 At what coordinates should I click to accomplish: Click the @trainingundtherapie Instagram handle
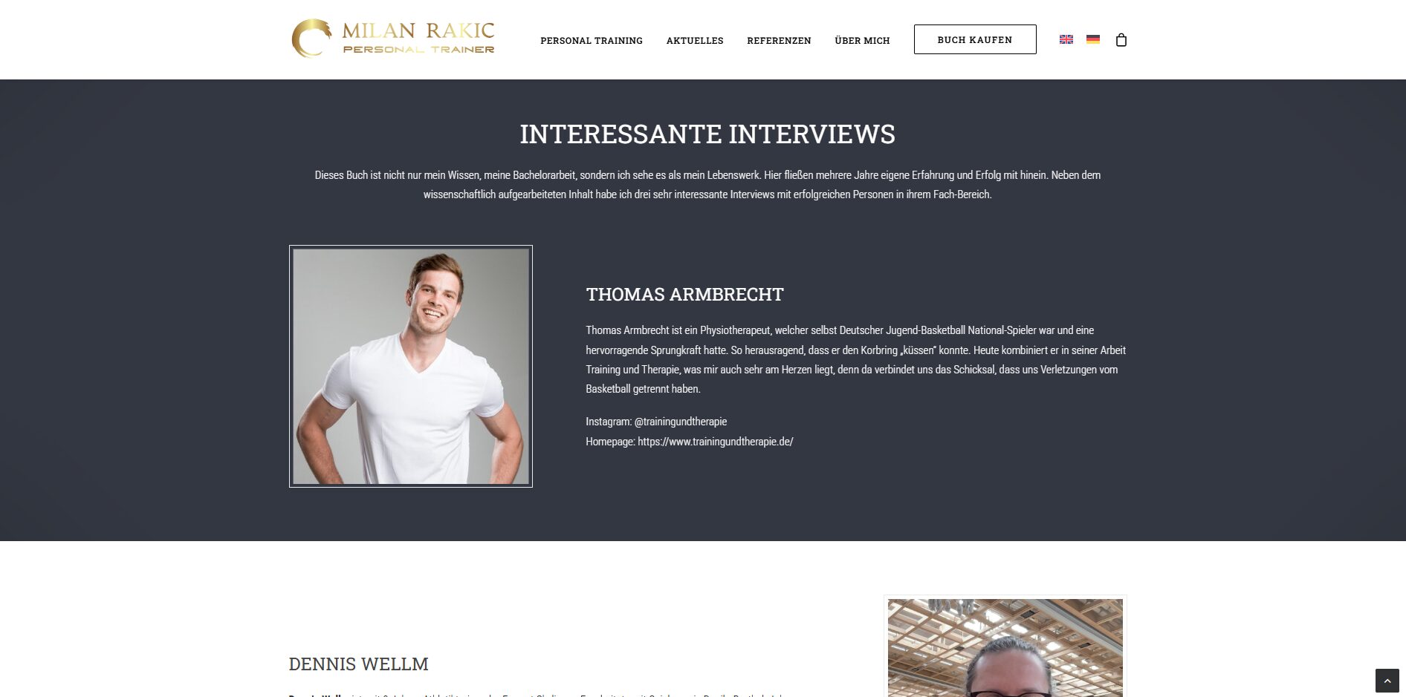click(680, 422)
